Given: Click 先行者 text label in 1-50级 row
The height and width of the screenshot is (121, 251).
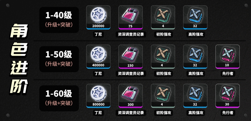Looking at the screenshot, I should tap(227, 73).
